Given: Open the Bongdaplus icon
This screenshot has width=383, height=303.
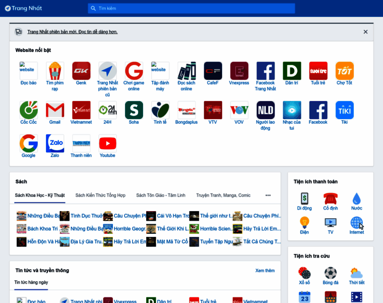Looking at the screenshot, I should [186, 110].
